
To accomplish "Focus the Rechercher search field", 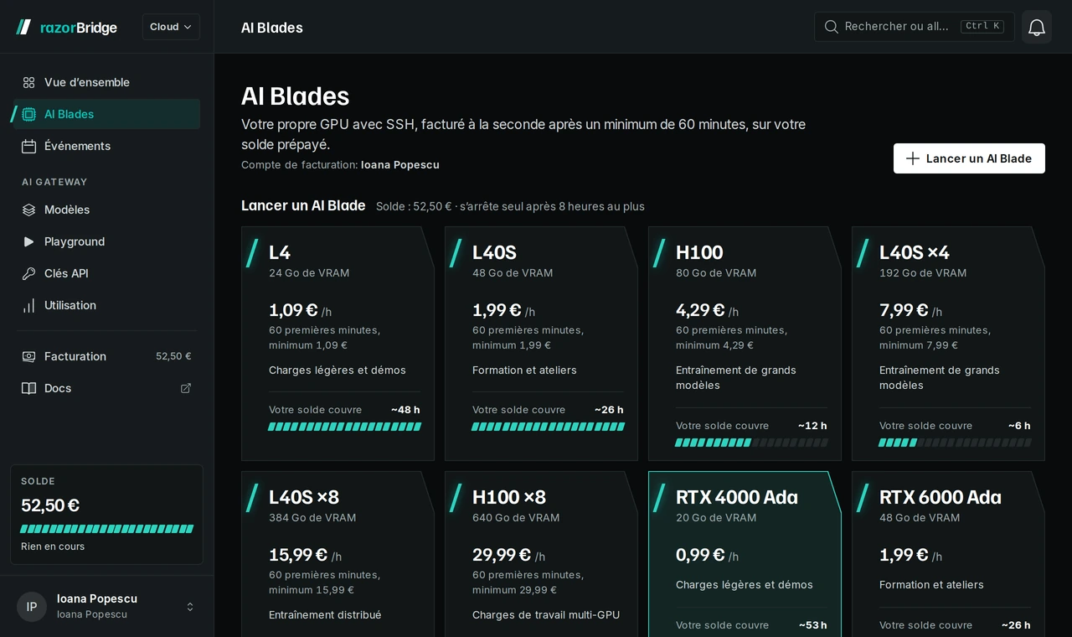I will pyautogui.click(x=914, y=27).
